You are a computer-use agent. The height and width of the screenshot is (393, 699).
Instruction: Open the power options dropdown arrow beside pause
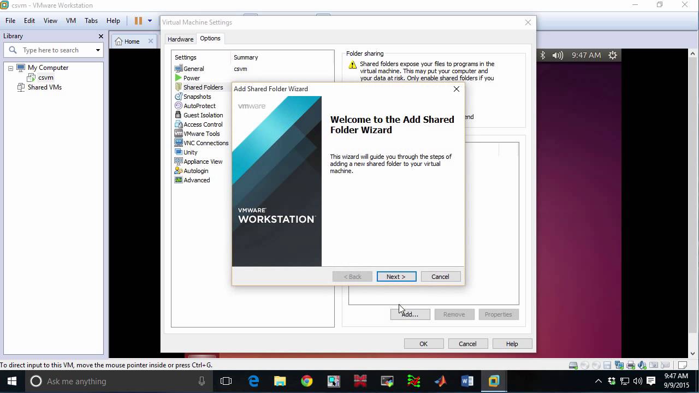pyautogui.click(x=150, y=21)
